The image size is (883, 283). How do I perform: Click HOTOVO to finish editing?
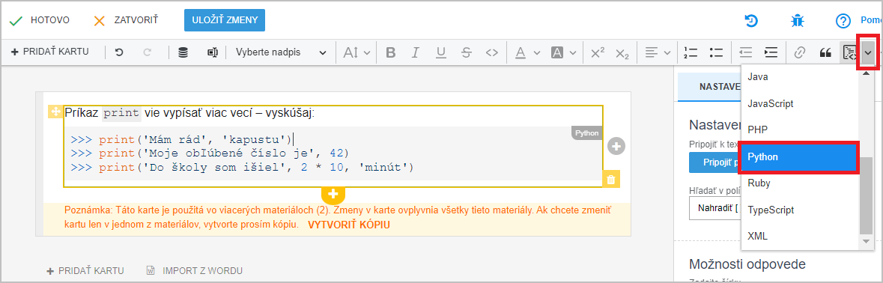pos(40,20)
